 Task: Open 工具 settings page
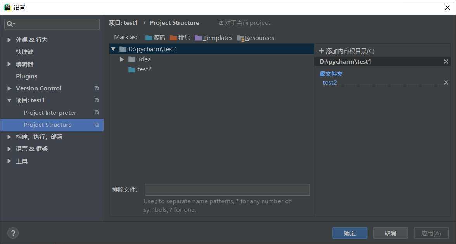22,161
